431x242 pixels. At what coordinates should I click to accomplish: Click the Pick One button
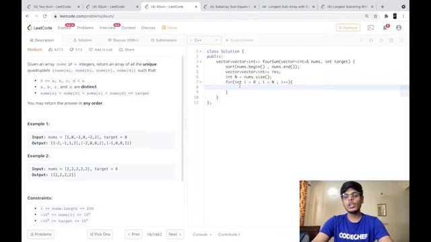[x=100, y=235]
